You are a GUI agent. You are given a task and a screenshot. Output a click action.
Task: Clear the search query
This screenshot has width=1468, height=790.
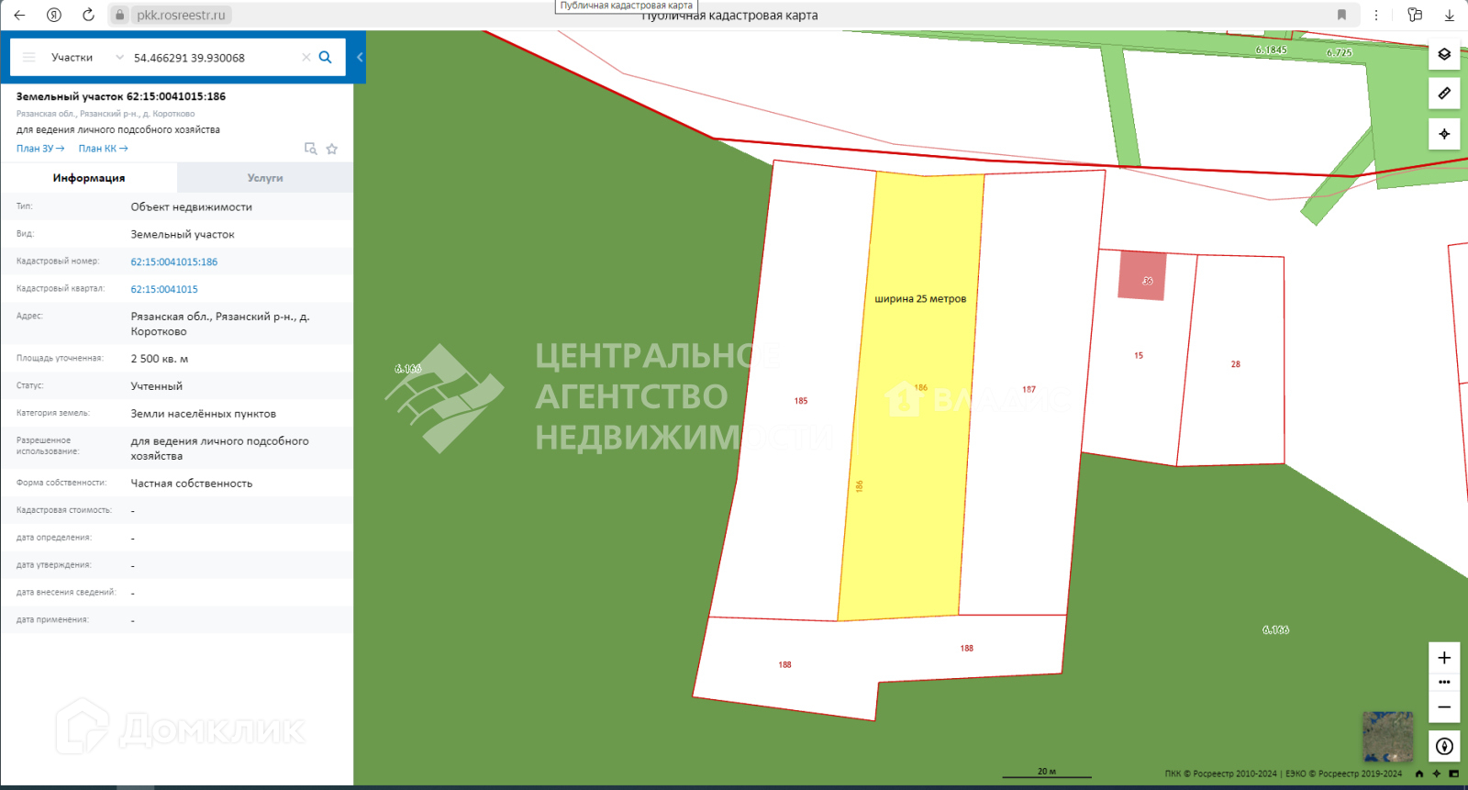306,57
